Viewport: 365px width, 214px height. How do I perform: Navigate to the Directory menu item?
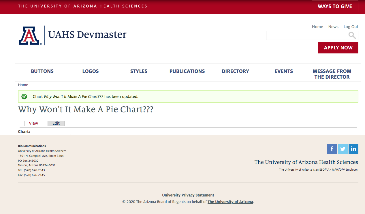[x=235, y=71]
